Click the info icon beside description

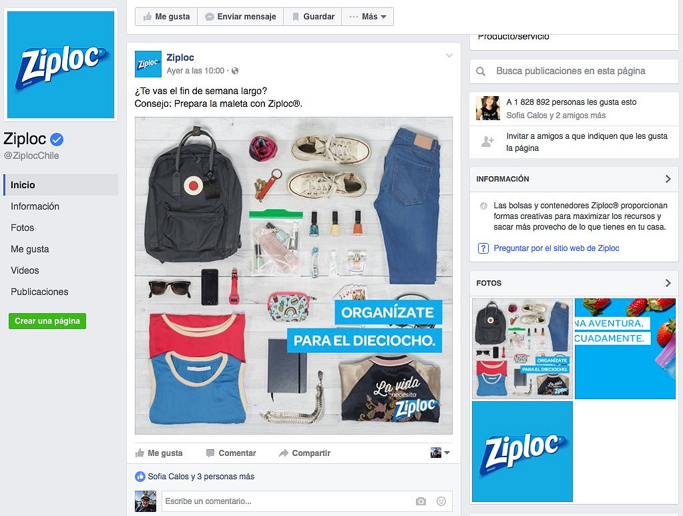click(x=483, y=206)
